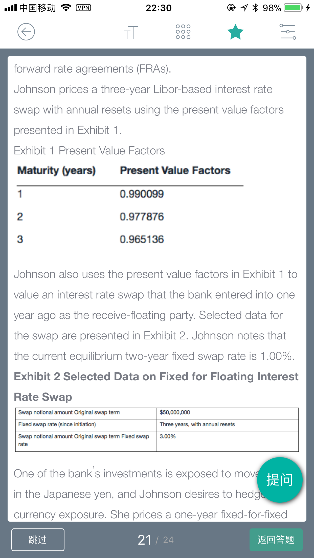Screen dimensions: 314x558
Task: Tap the 提问 floating ask button
Action: (280, 480)
